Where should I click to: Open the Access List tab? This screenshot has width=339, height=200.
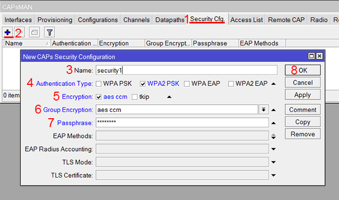click(x=247, y=20)
